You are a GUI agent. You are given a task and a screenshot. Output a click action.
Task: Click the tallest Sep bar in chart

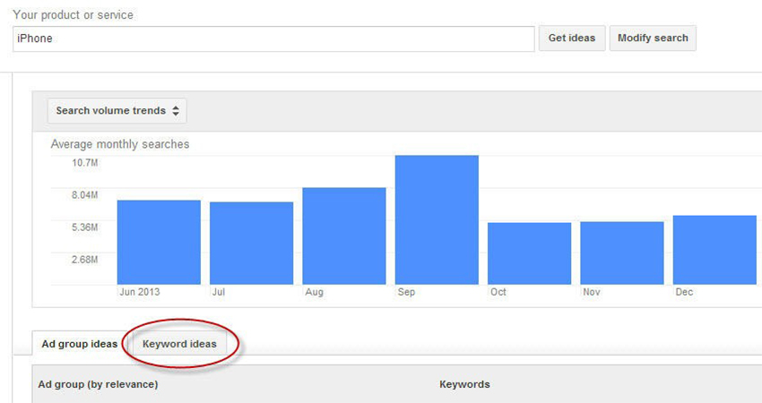click(437, 220)
